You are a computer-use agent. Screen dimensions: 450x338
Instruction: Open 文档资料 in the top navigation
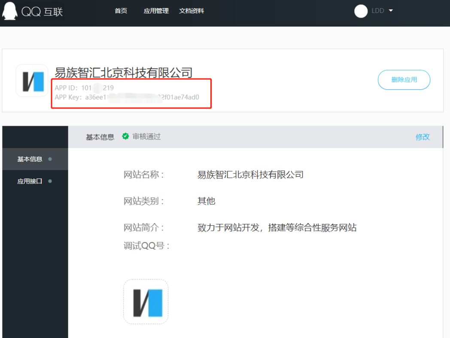(x=192, y=11)
